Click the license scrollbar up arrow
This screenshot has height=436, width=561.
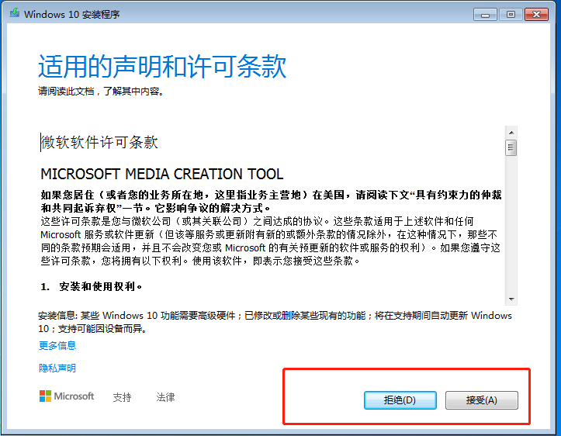click(x=511, y=133)
